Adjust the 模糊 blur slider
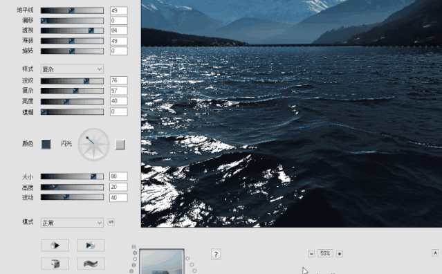442x274 pixels. [x=72, y=112]
